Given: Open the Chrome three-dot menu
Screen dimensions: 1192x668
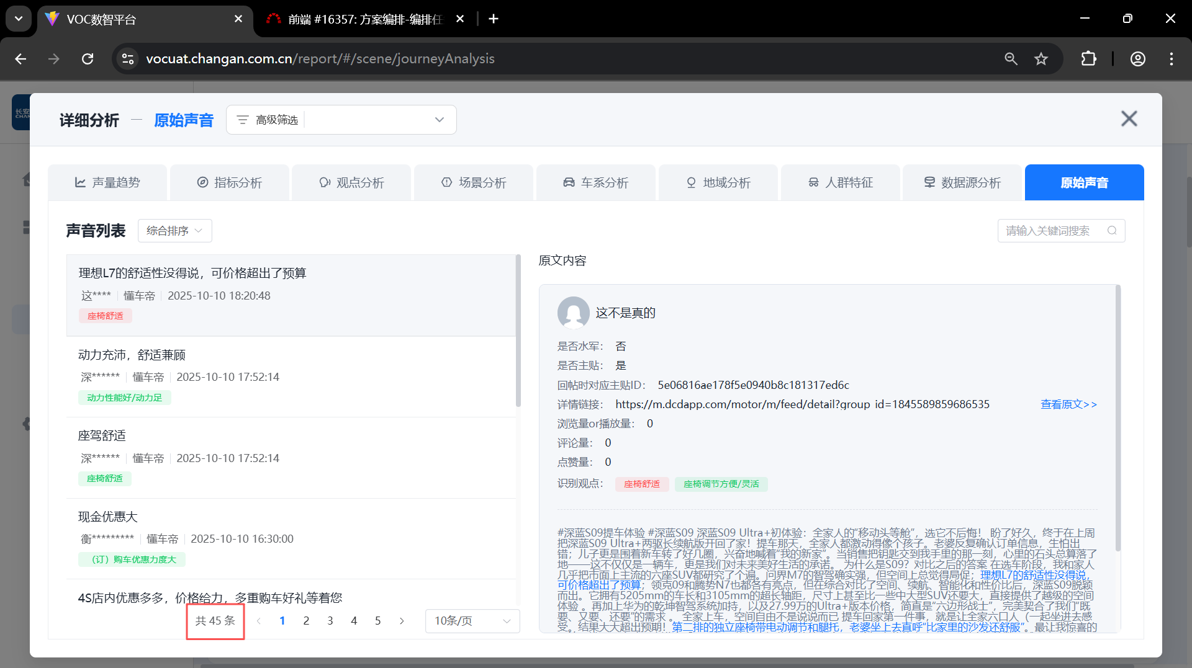Looking at the screenshot, I should [x=1171, y=59].
